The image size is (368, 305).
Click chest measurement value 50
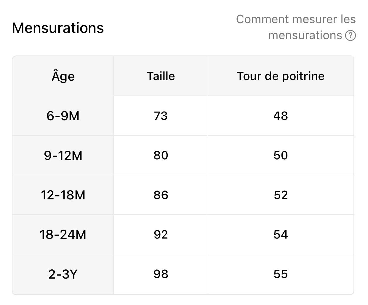tap(281, 155)
